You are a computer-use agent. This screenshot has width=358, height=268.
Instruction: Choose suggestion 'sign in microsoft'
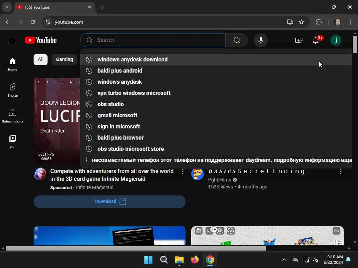click(x=216, y=126)
